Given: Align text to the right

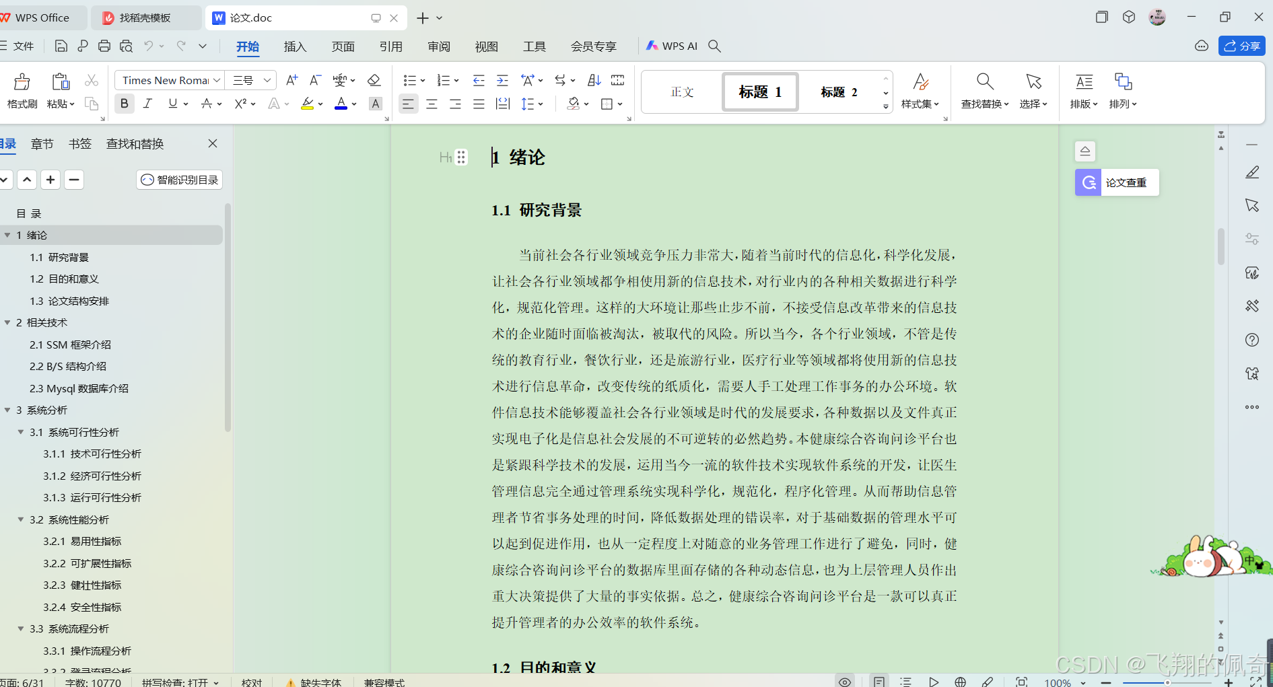Looking at the screenshot, I should tap(455, 104).
